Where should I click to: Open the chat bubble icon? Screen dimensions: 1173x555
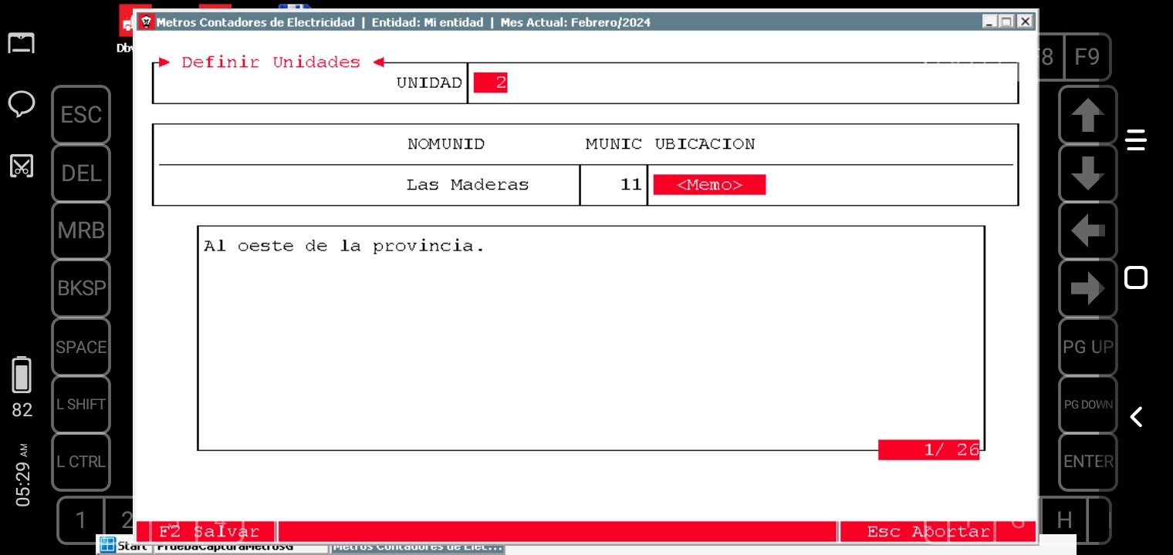click(22, 103)
